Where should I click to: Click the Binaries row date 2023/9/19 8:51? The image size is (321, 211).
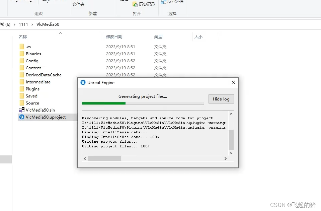tap(121, 54)
